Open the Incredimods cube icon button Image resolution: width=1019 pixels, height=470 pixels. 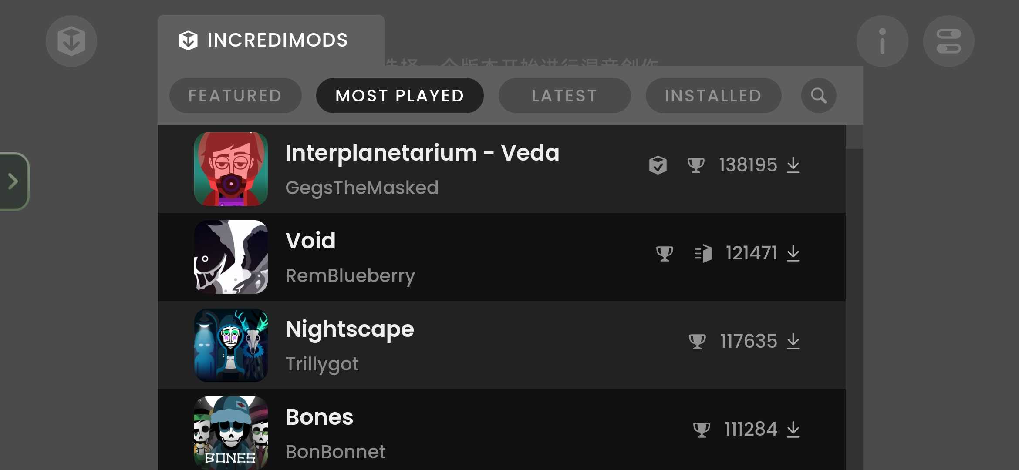71,41
